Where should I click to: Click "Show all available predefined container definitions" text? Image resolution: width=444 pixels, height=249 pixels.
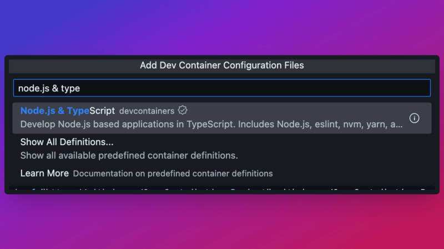point(129,155)
